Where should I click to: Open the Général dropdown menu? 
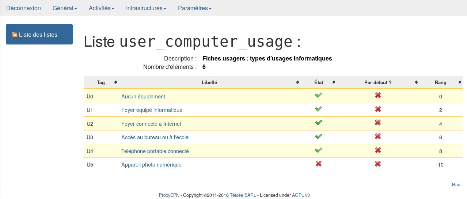tap(65, 8)
